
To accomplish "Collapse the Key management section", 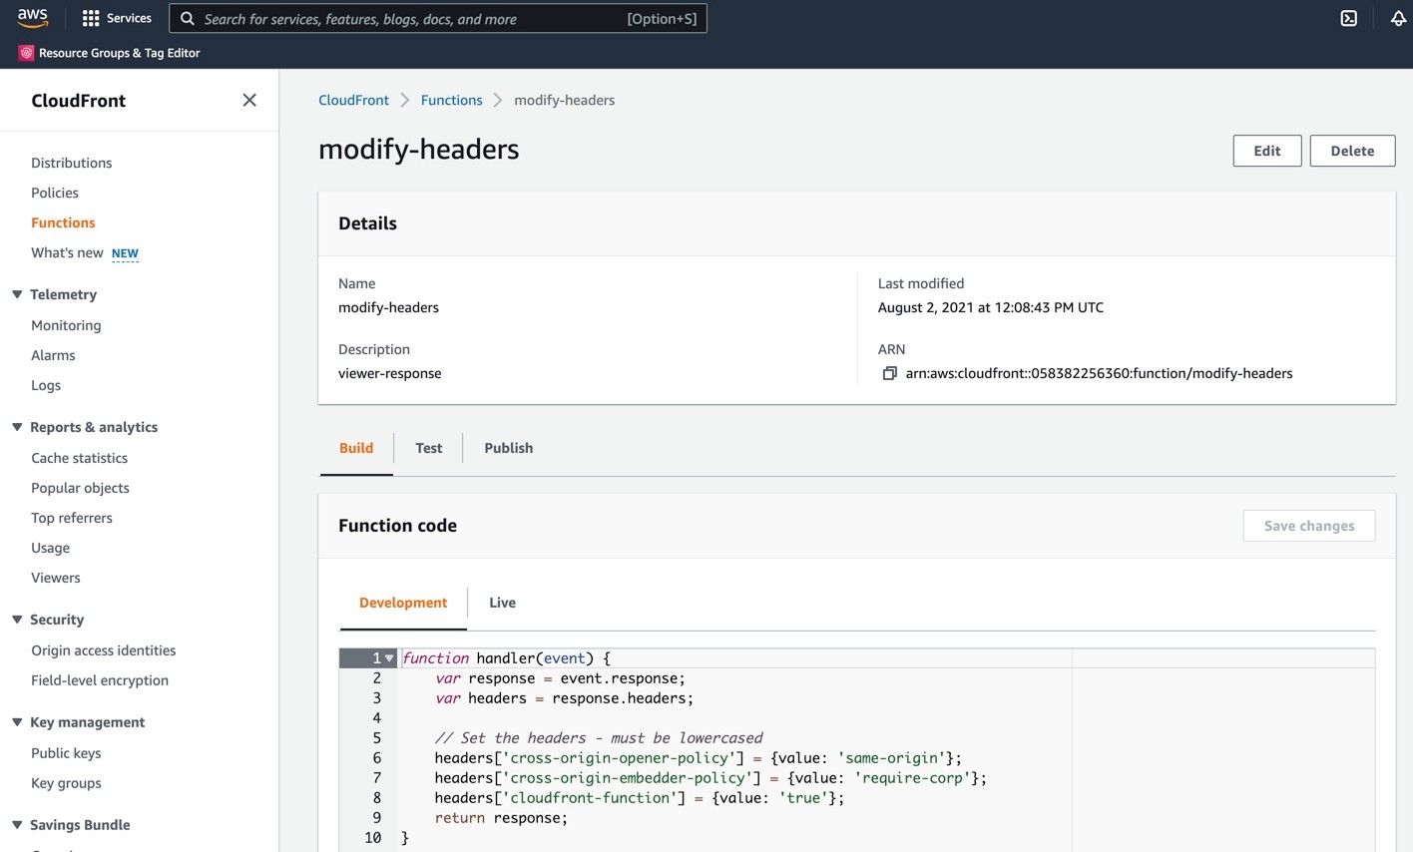I will coord(17,722).
